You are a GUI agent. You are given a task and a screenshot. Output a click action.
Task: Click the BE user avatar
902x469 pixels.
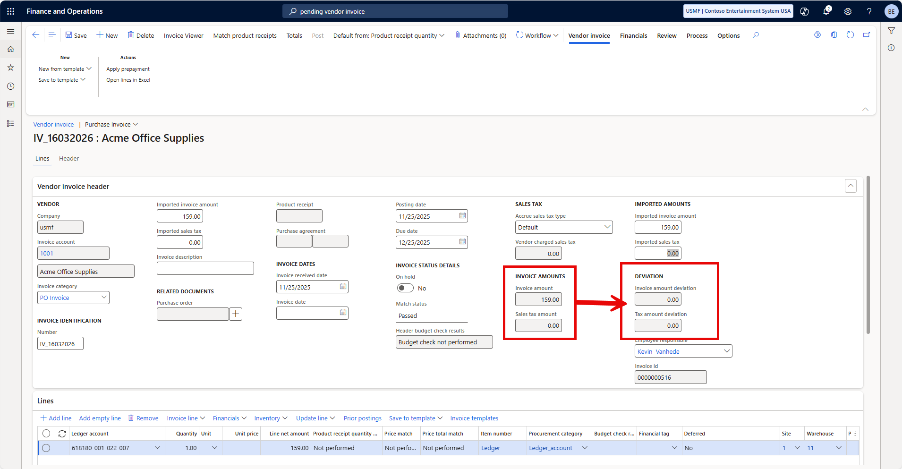891,11
